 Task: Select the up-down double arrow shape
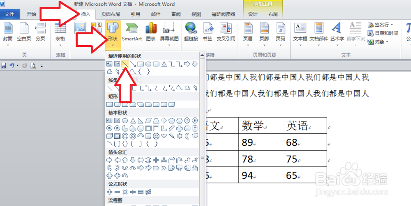tap(148, 160)
